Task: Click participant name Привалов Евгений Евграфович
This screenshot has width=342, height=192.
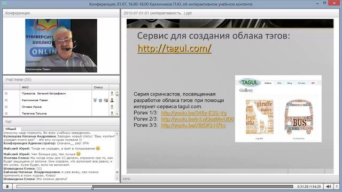Action: tap(44, 94)
